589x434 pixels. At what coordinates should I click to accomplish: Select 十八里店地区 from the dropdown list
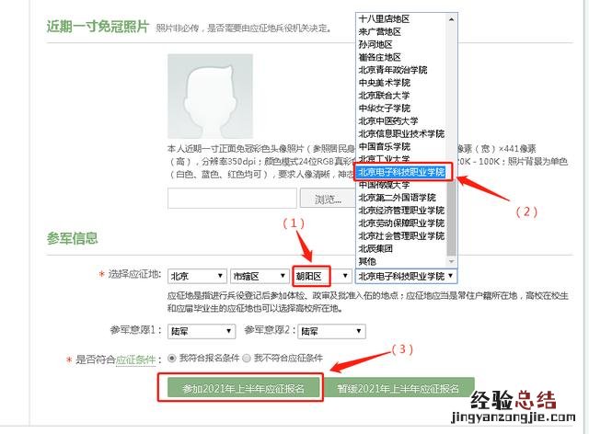tap(401, 19)
